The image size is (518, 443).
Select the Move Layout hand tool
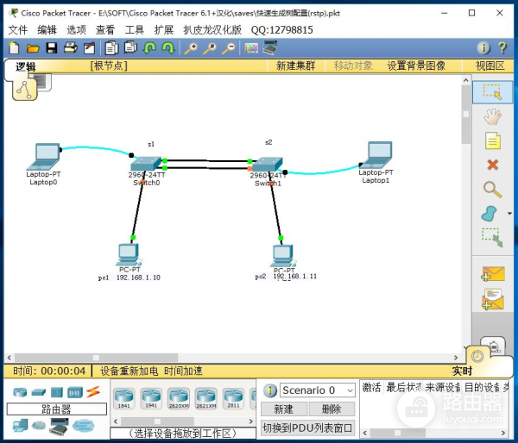click(x=493, y=115)
